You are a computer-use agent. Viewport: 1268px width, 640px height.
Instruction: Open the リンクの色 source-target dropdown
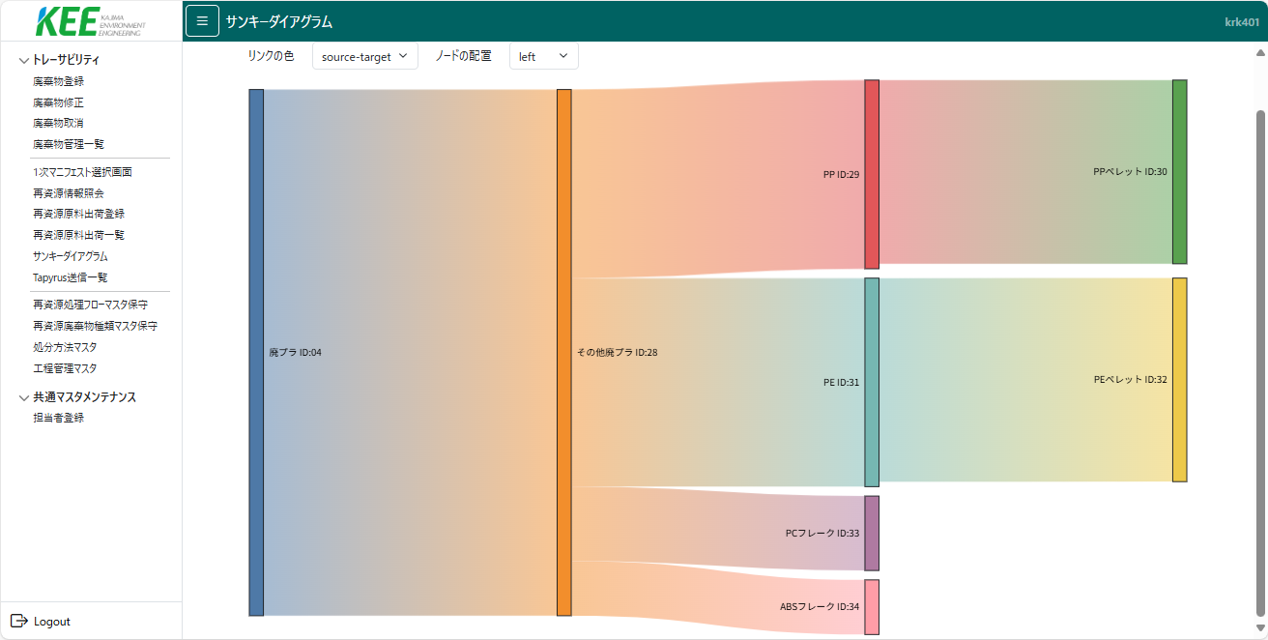coord(364,56)
